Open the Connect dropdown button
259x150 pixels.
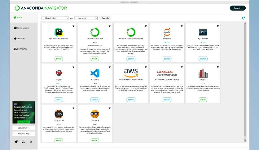[x=238, y=8]
